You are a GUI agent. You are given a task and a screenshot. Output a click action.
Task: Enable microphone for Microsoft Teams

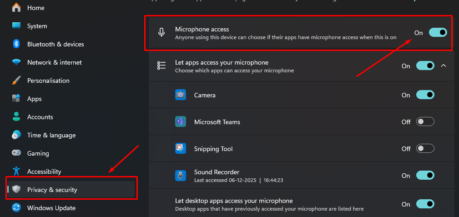coord(425,122)
